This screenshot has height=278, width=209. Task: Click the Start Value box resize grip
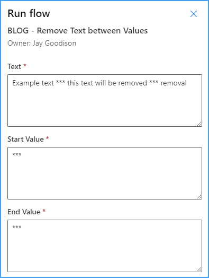[x=199, y=197]
